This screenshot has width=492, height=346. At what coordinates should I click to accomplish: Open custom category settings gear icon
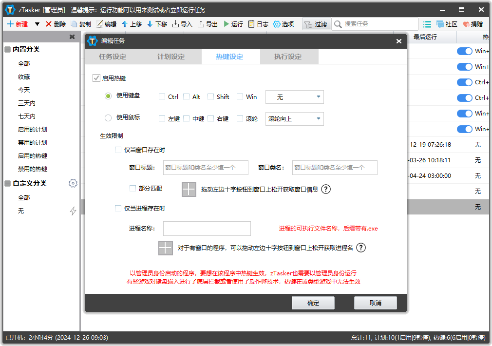pyautogui.click(x=73, y=183)
